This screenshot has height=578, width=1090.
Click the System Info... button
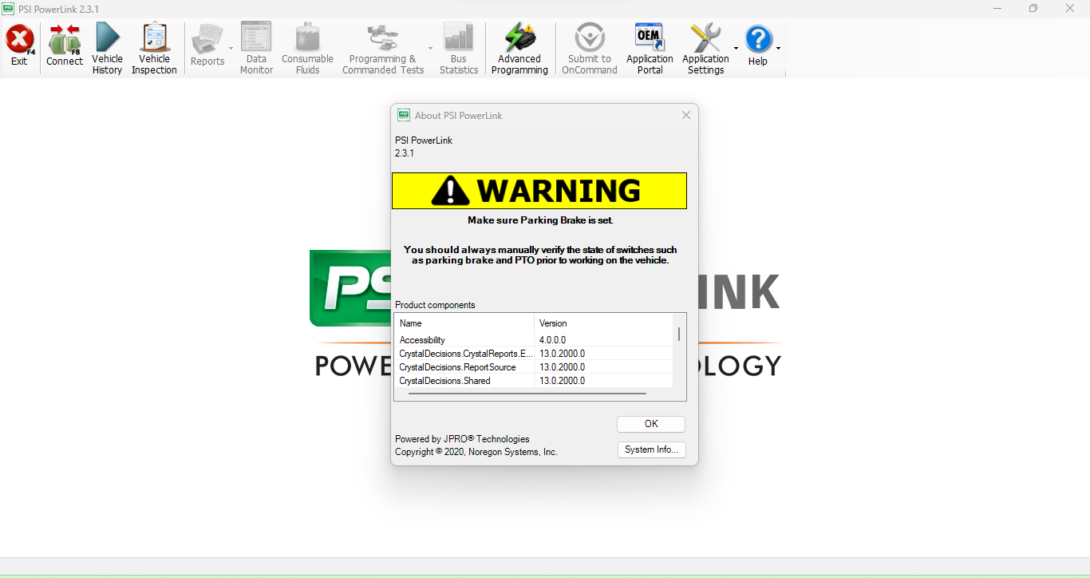(651, 449)
